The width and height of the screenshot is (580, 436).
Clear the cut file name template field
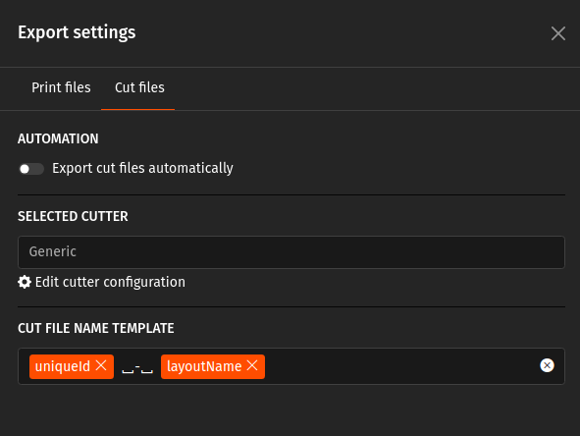(547, 365)
